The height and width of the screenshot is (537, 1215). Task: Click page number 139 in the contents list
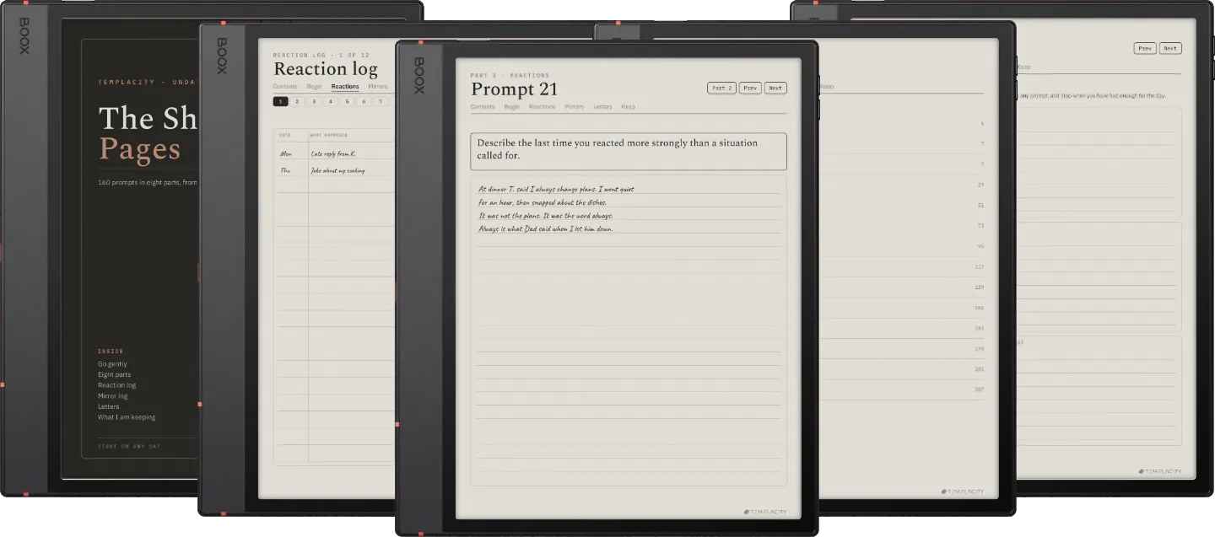click(980, 287)
